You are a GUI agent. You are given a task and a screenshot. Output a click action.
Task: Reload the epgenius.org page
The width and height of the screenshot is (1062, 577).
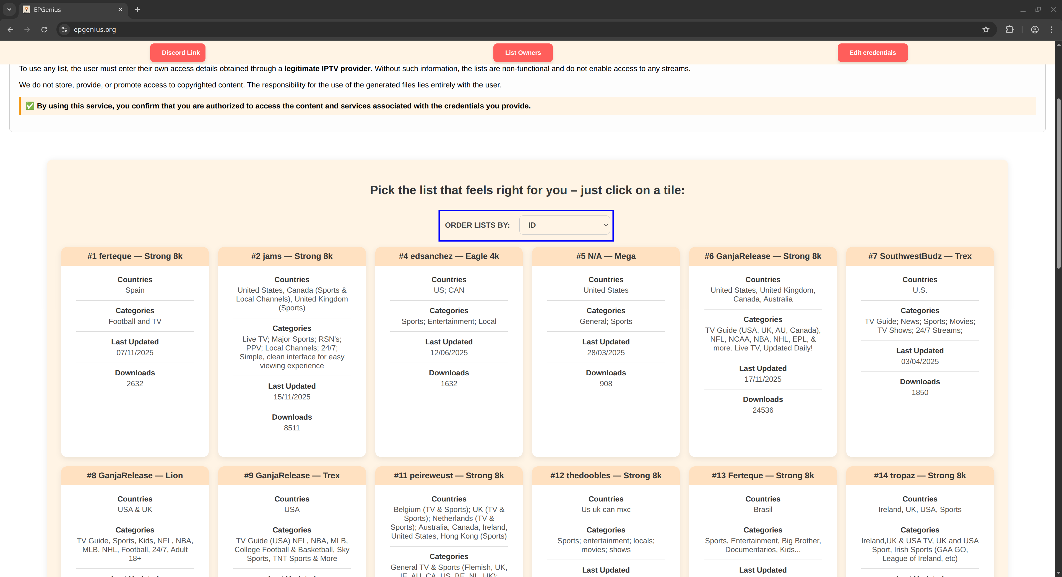(x=44, y=29)
